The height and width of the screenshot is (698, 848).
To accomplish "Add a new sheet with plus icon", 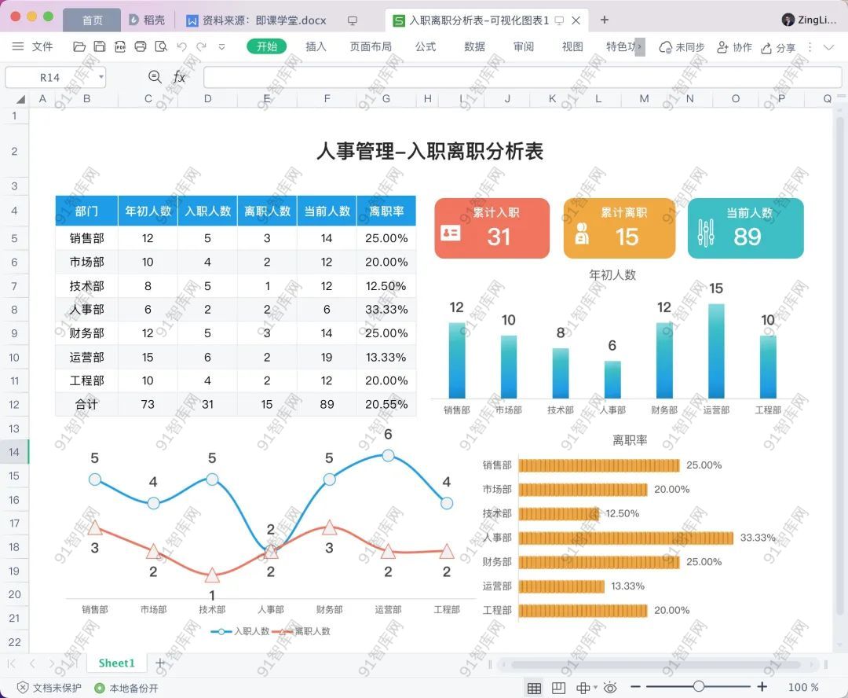I will (160, 663).
